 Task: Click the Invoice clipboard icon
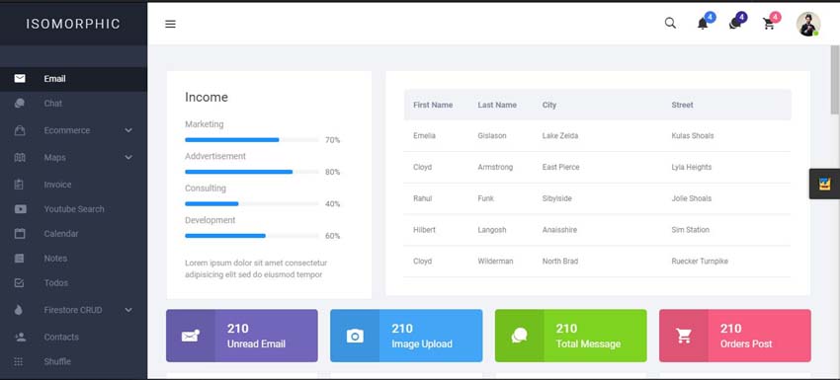[x=20, y=185]
